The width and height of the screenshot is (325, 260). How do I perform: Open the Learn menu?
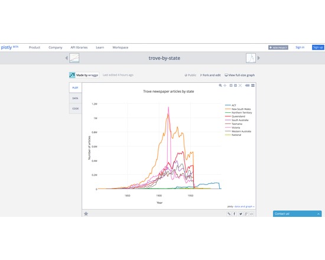point(100,47)
